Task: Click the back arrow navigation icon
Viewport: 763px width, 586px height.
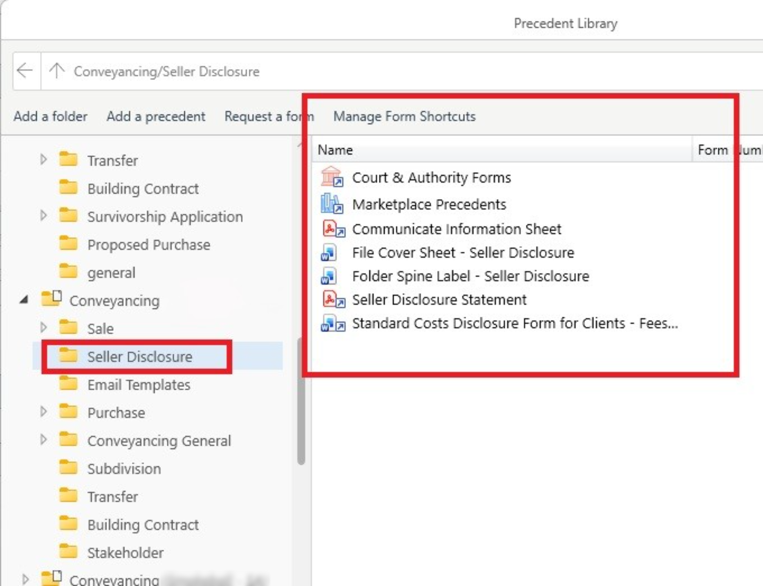Action: tap(25, 71)
